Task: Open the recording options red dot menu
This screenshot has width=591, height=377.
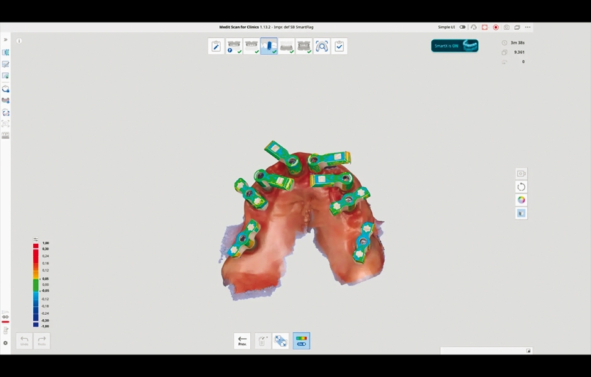Action: [495, 27]
